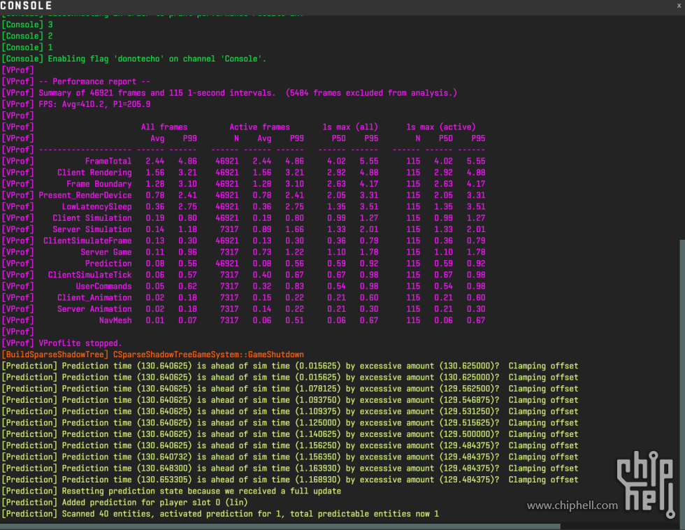Click the ClientSimulateTick row label
This screenshot has width=685, height=530.
(x=89, y=274)
